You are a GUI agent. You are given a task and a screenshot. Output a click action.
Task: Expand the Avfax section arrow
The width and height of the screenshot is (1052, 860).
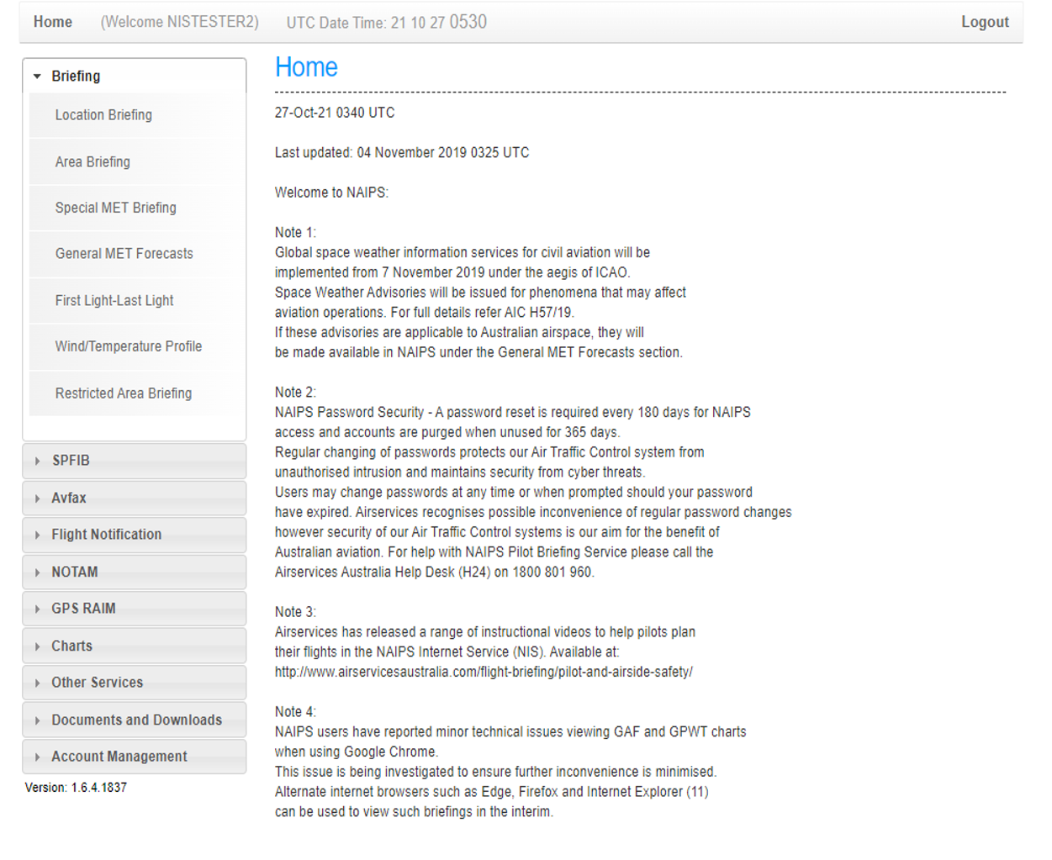tap(37, 499)
